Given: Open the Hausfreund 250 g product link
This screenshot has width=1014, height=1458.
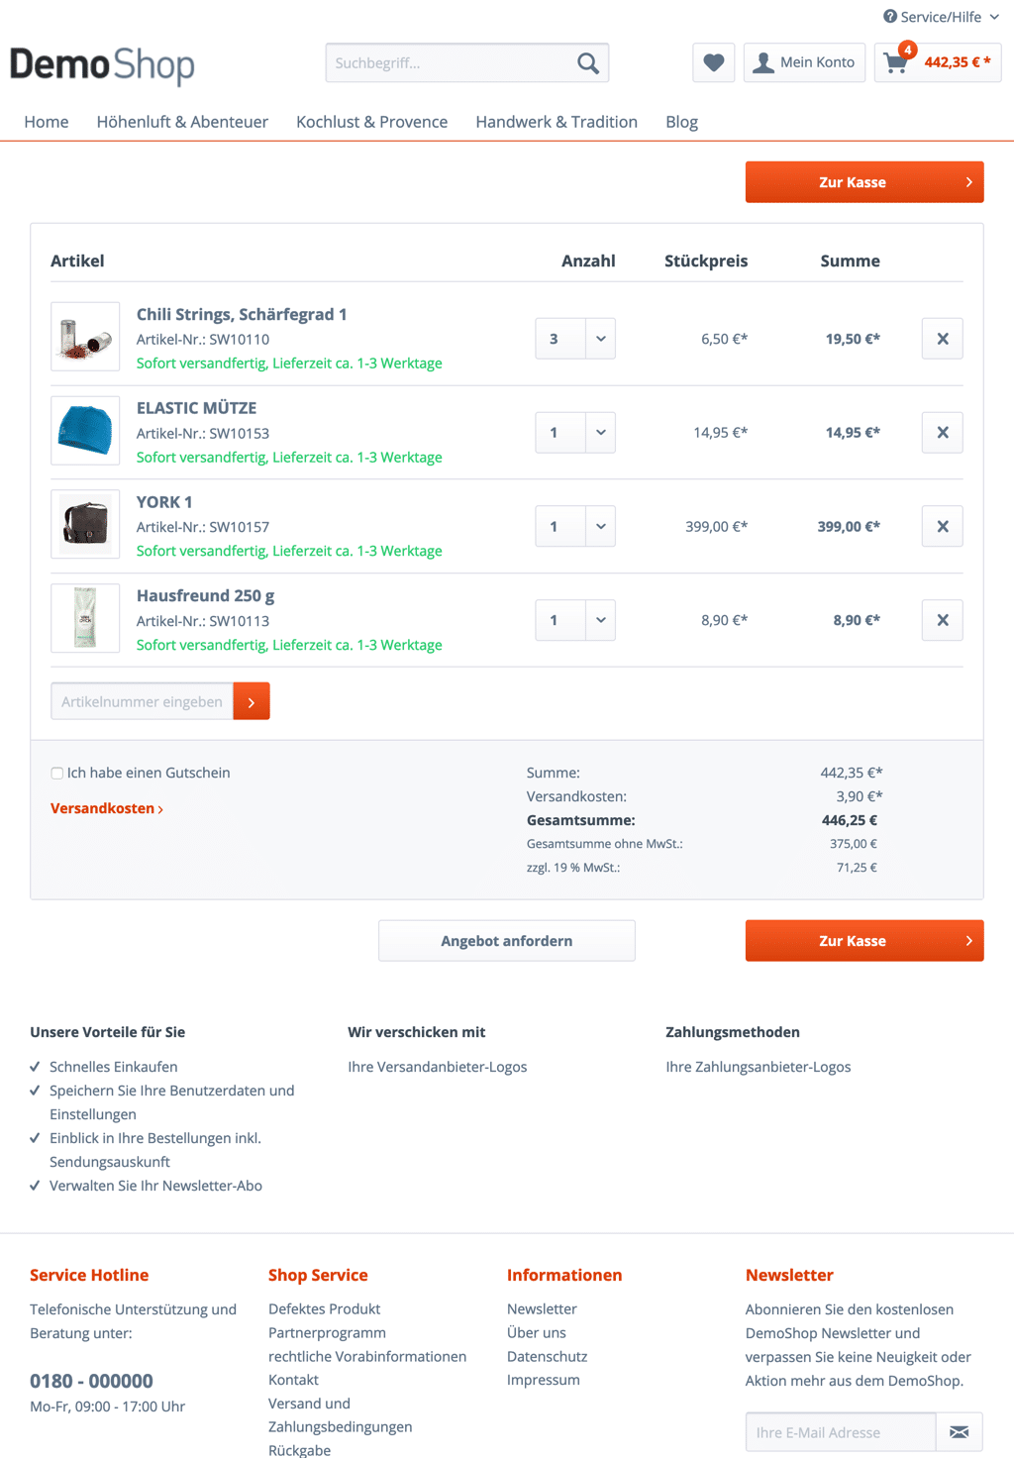Looking at the screenshot, I should tap(205, 596).
